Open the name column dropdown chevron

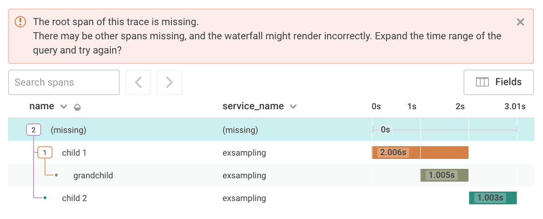pos(64,107)
